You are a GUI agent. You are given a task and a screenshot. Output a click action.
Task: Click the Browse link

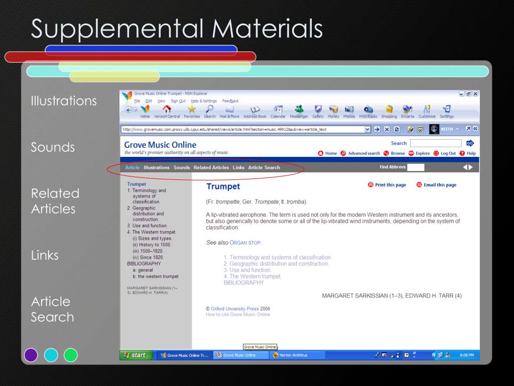(394, 153)
